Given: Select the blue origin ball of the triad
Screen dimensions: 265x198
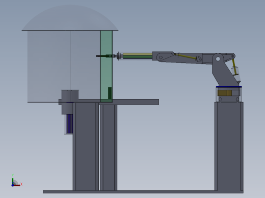Looking at the screenshot, I should pyautogui.click(x=13, y=185).
